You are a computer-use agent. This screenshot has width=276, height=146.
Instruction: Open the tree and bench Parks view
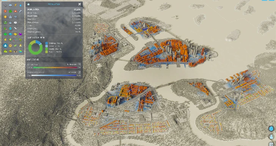[x=5, y=28]
